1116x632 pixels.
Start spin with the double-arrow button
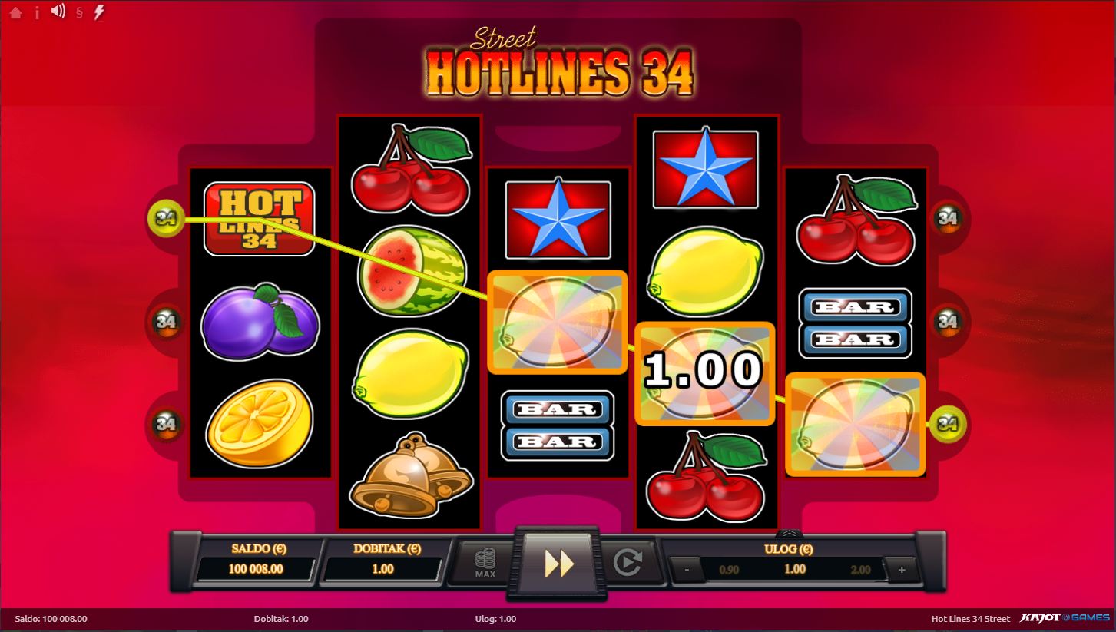(x=558, y=564)
